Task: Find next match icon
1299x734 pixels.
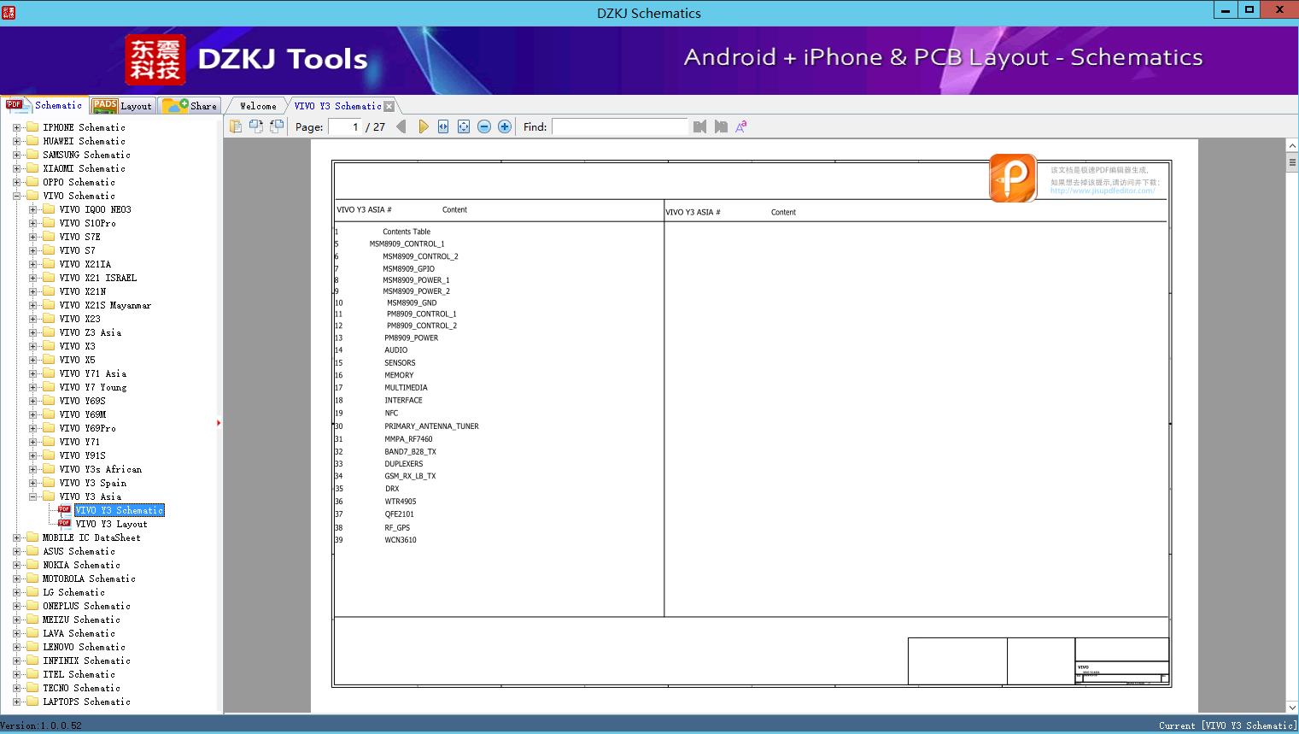Action: click(721, 126)
